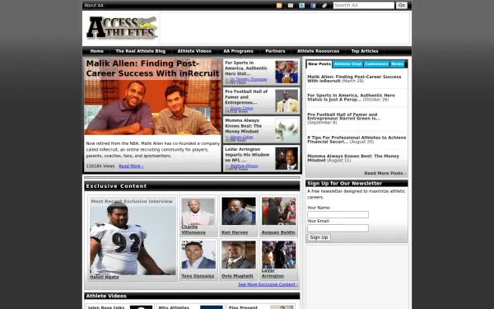This screenshot has width=494, height=309.
Task: Focus the Your Name field
Action: [x=338, y=215]
